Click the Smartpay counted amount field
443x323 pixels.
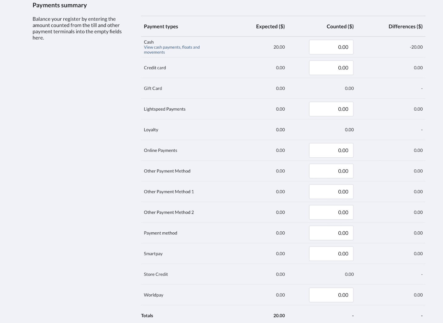point(331,254)
